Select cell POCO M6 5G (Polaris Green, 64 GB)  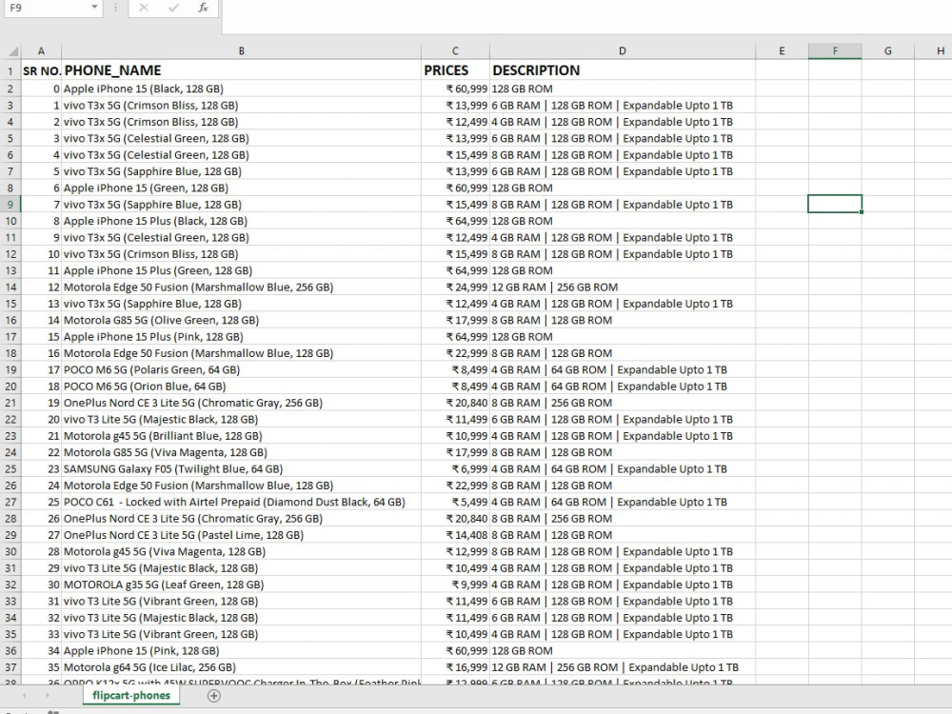(241, 369)
